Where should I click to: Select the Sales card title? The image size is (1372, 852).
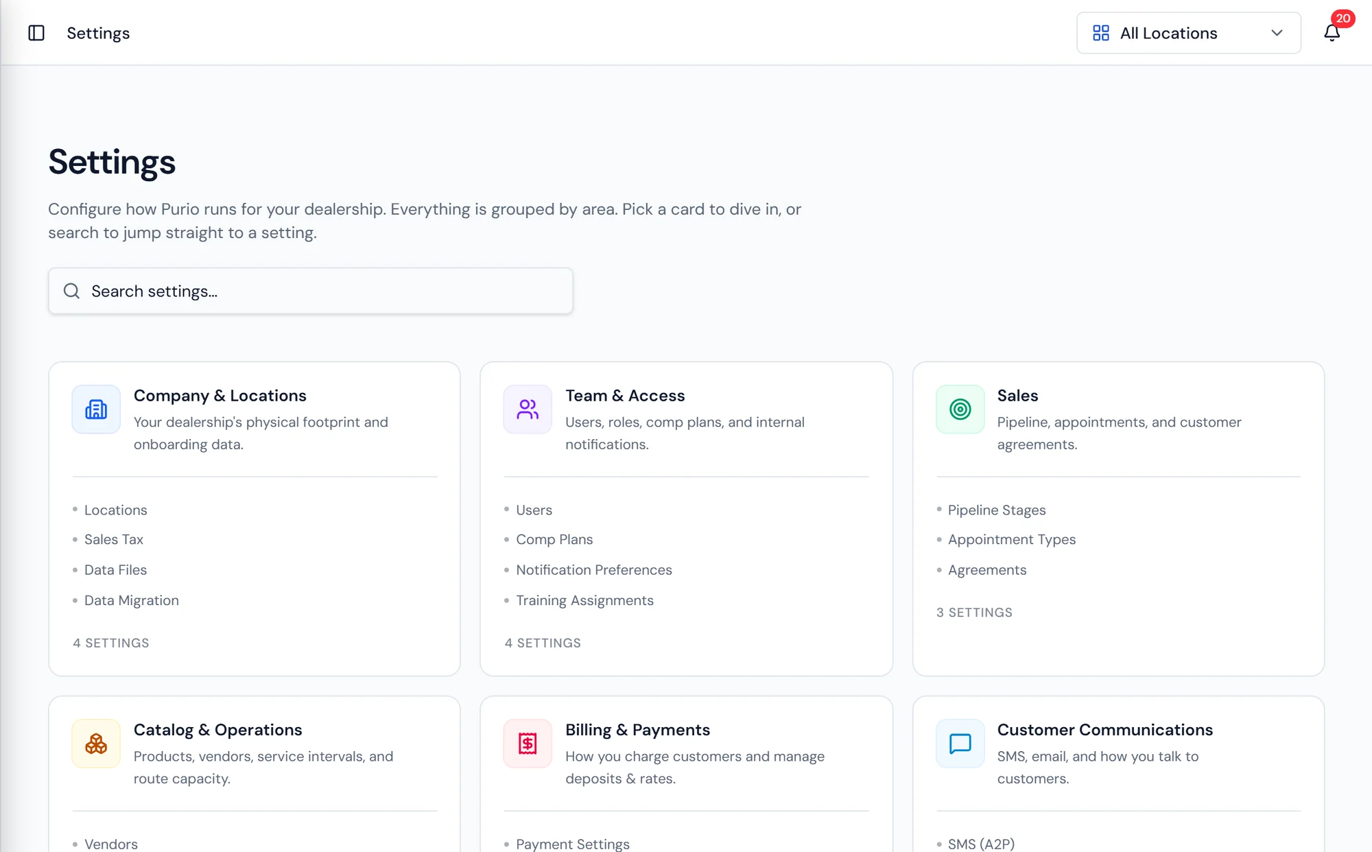[1017, 395]
